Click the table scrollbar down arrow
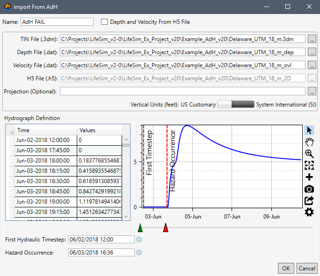 coord(126,217)
